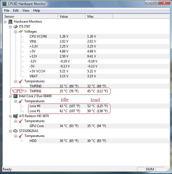The image size is (172, 174).
Task: Close the Hardware Monitor window
Action: pyautogui.click(x=164, y=3)
